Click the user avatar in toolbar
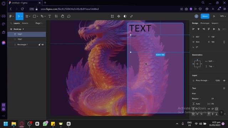This screenshot has height=128, width=228. click(x=196, y=16)
